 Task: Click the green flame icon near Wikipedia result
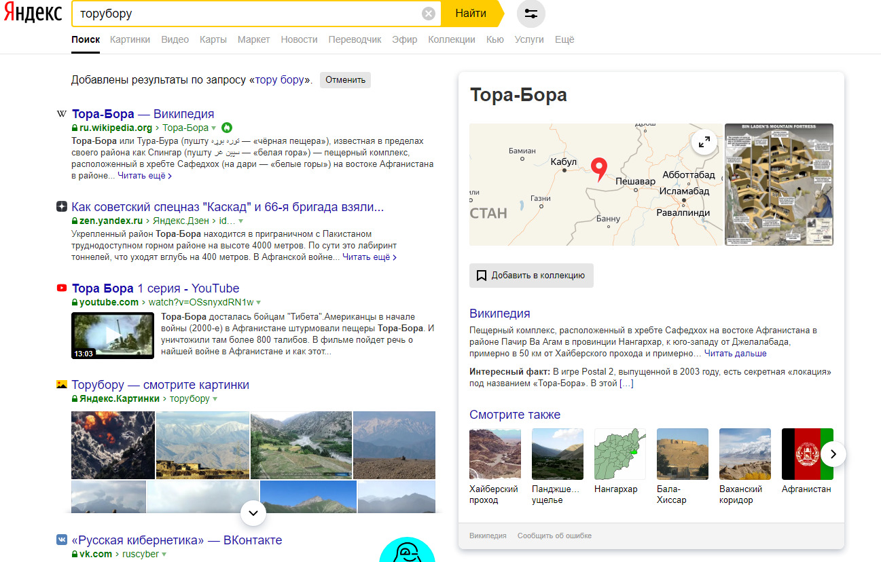pyautogui.click(x=227, y=128)
